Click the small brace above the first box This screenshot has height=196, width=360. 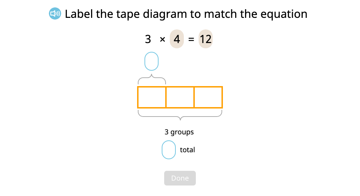pyautogui.click(x=152, y=79)
